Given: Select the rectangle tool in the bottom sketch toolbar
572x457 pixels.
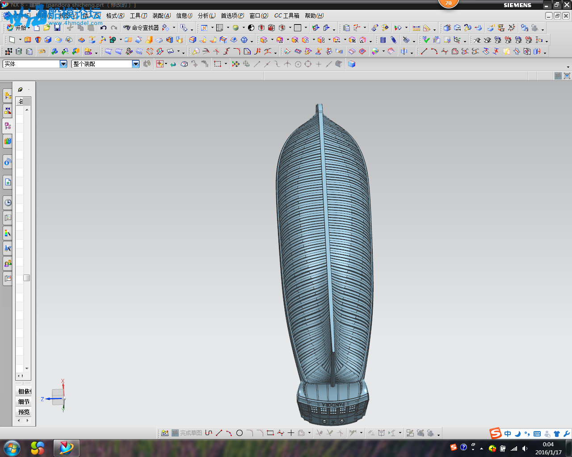Looking at the screenshot, I should click(270, 433).
